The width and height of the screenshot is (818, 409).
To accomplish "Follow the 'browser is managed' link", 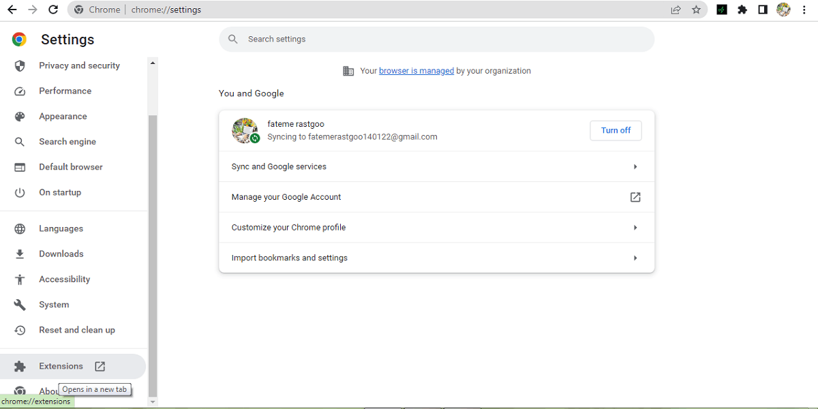I will (416, 71).
